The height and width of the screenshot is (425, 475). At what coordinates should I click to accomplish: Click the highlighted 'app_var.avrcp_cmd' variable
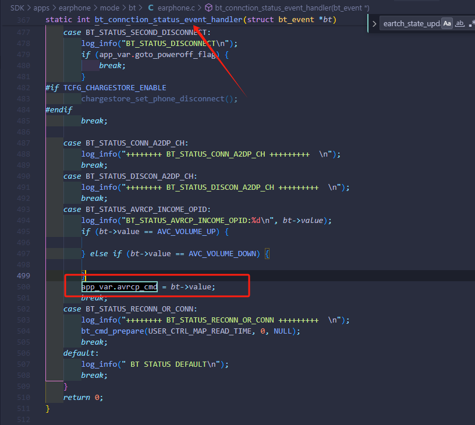coord(119,287)
